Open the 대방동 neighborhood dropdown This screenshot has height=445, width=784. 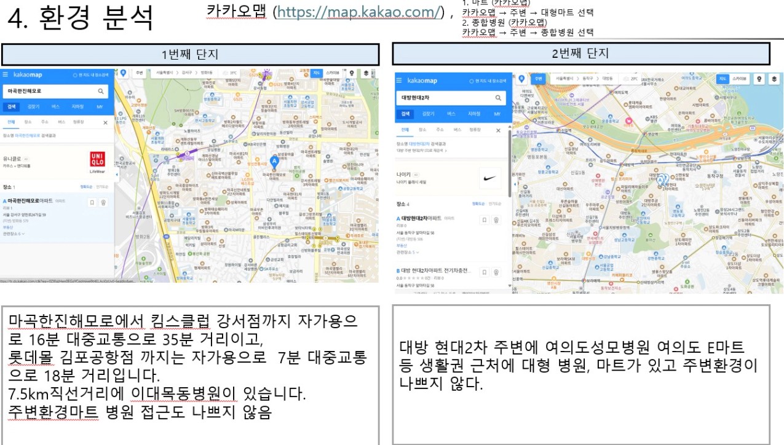pos(607,79)
